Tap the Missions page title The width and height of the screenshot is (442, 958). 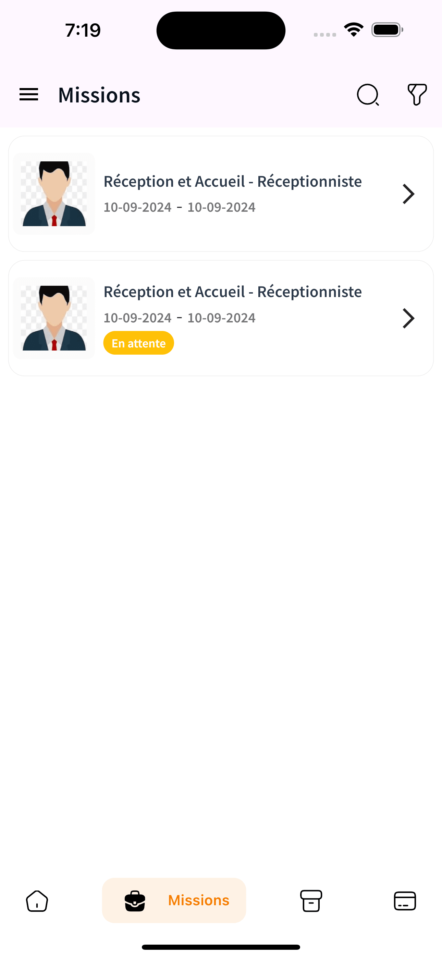click(x=99, y=95)
